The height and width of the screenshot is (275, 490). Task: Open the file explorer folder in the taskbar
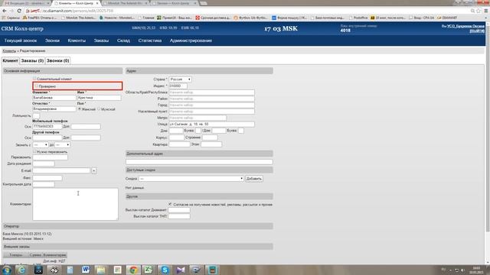tap(101, 270)
